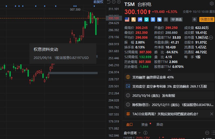
Task: Click the US flag market icon
Action: click(x=127, y=19)
